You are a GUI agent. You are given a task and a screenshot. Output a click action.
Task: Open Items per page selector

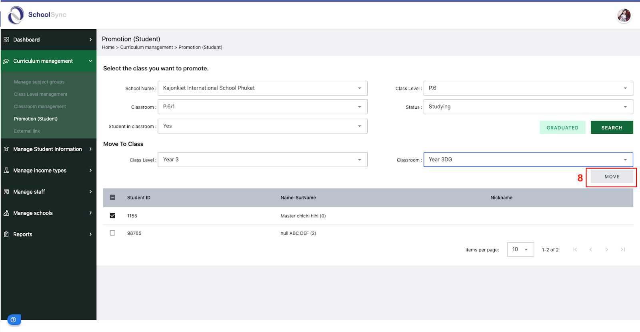pos(520,250)
